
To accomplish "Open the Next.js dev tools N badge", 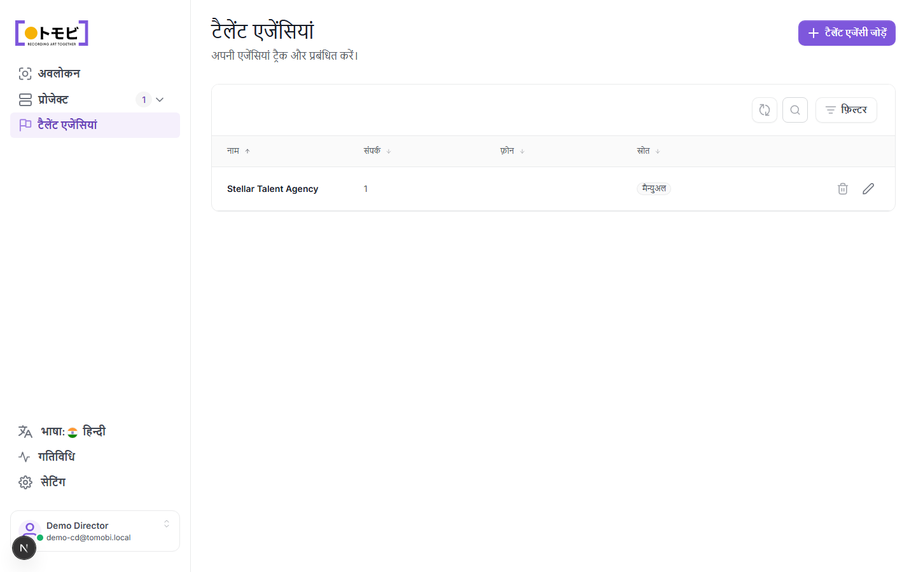I will click(24, 548).
